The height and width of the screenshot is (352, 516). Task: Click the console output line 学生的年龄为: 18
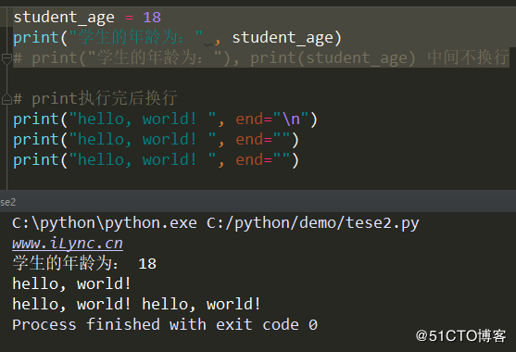(x=84, y=263)
